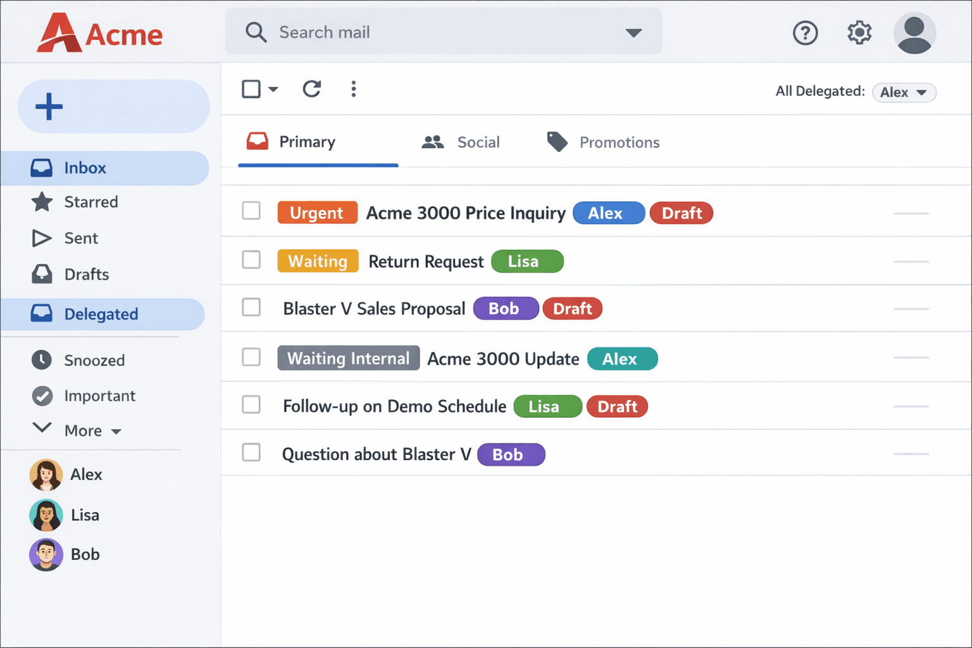Viewport: 972px width, 648px height.
Task: Open the help question mark icon
Action: point(805,33)
